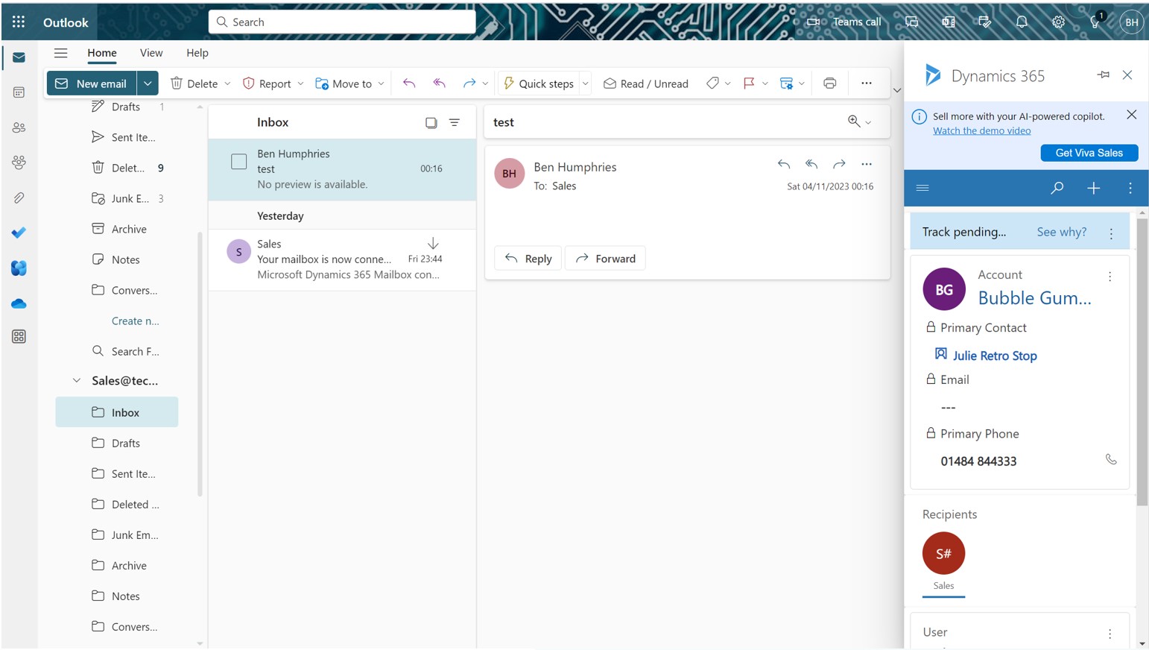Call primary phone using phone icon
Screen dimensions: 1149x650
click(1111, 460)
